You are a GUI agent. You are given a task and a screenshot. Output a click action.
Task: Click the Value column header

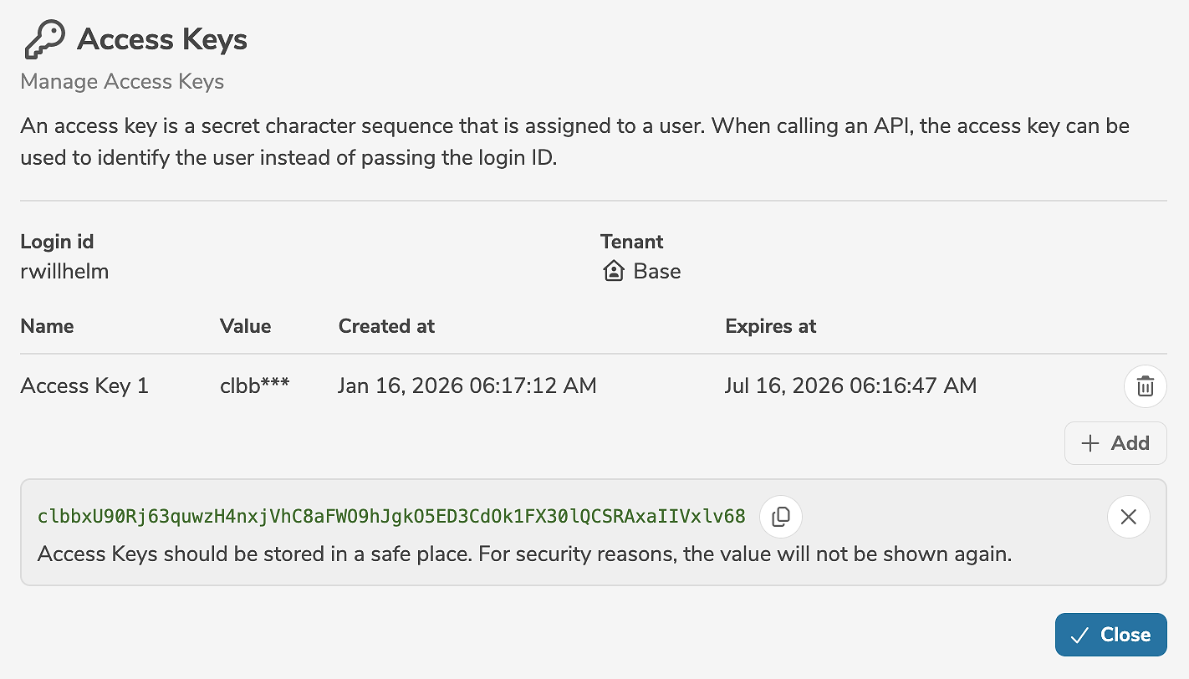pyautogui.click(x=245, y=326)
